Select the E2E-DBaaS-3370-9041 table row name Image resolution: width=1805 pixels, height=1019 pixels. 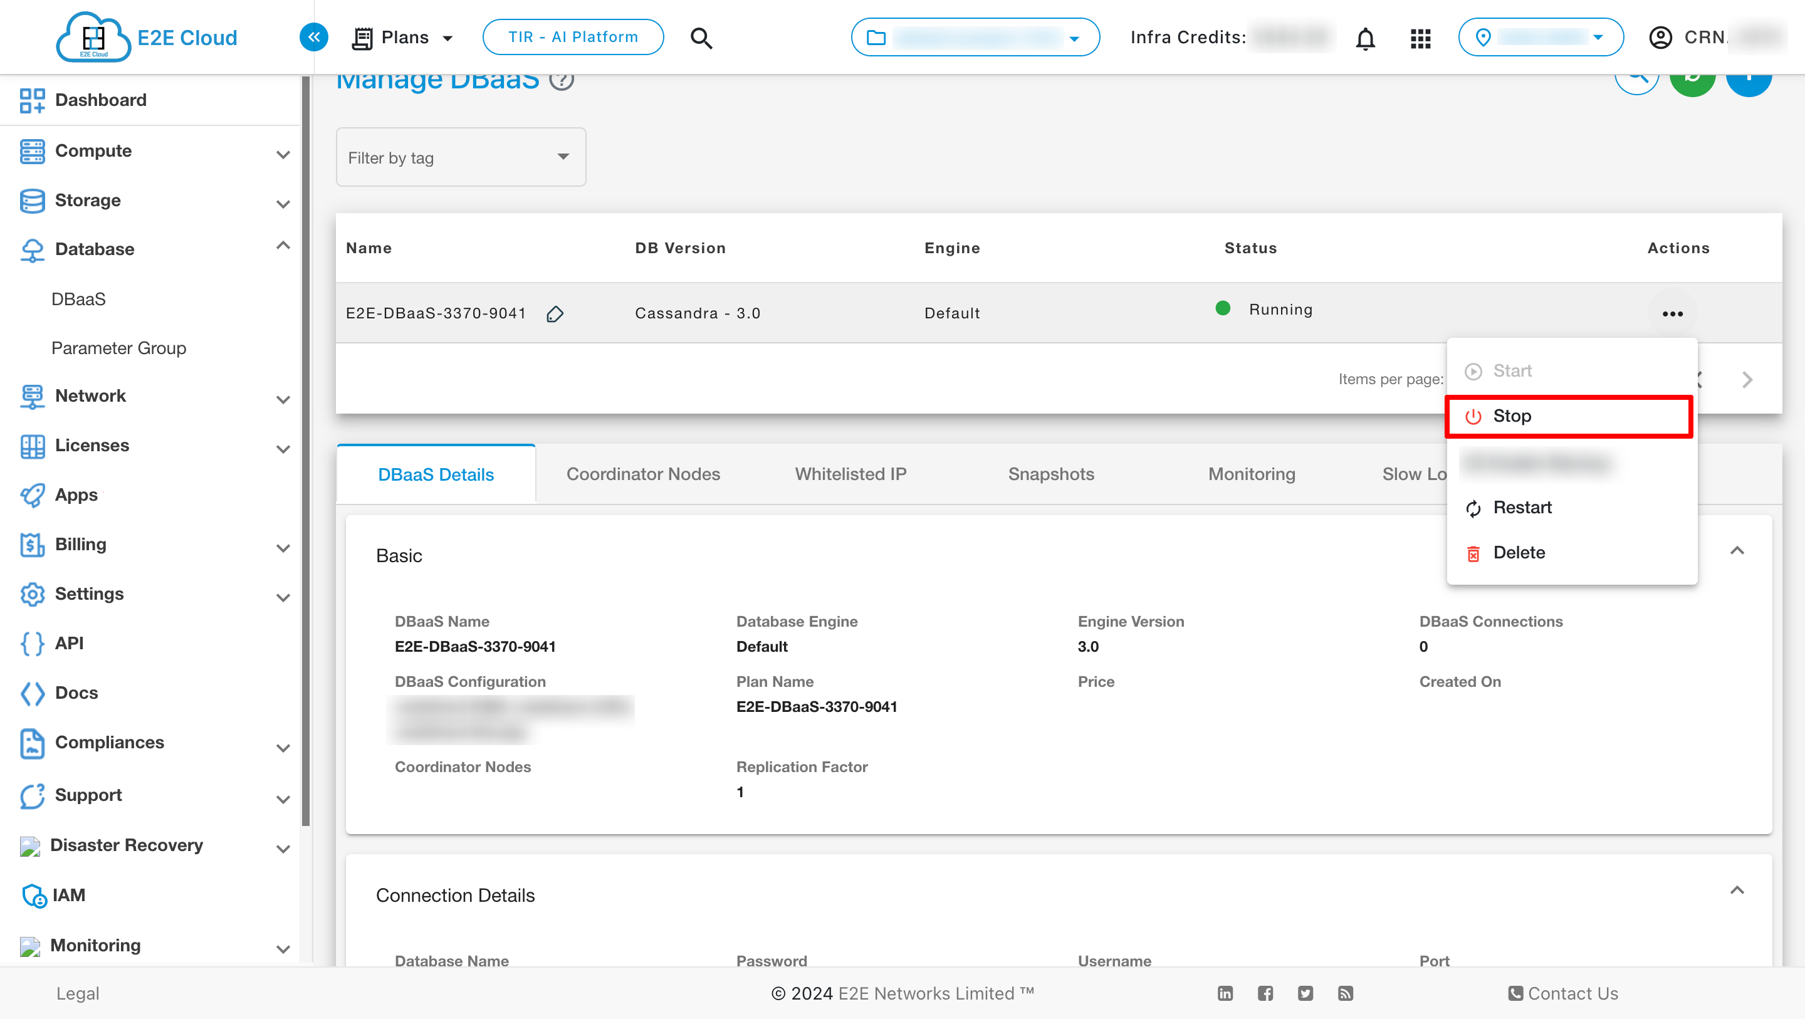436,313
